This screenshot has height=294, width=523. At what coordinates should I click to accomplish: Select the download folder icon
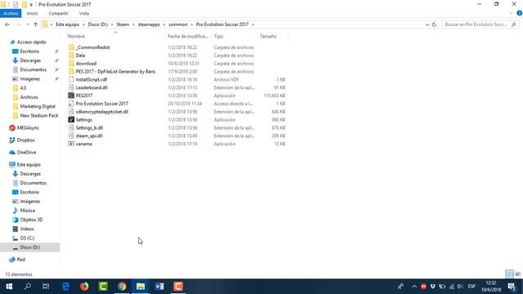(71, 63)
